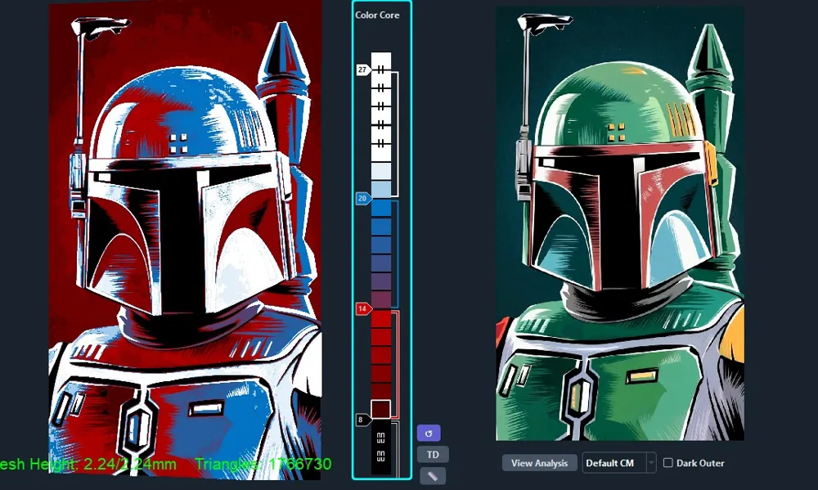The height and width of the screenshot is (490, 818).
Task: Click the pale blue swatch above marker 20
Action: [x=381, y=189]
